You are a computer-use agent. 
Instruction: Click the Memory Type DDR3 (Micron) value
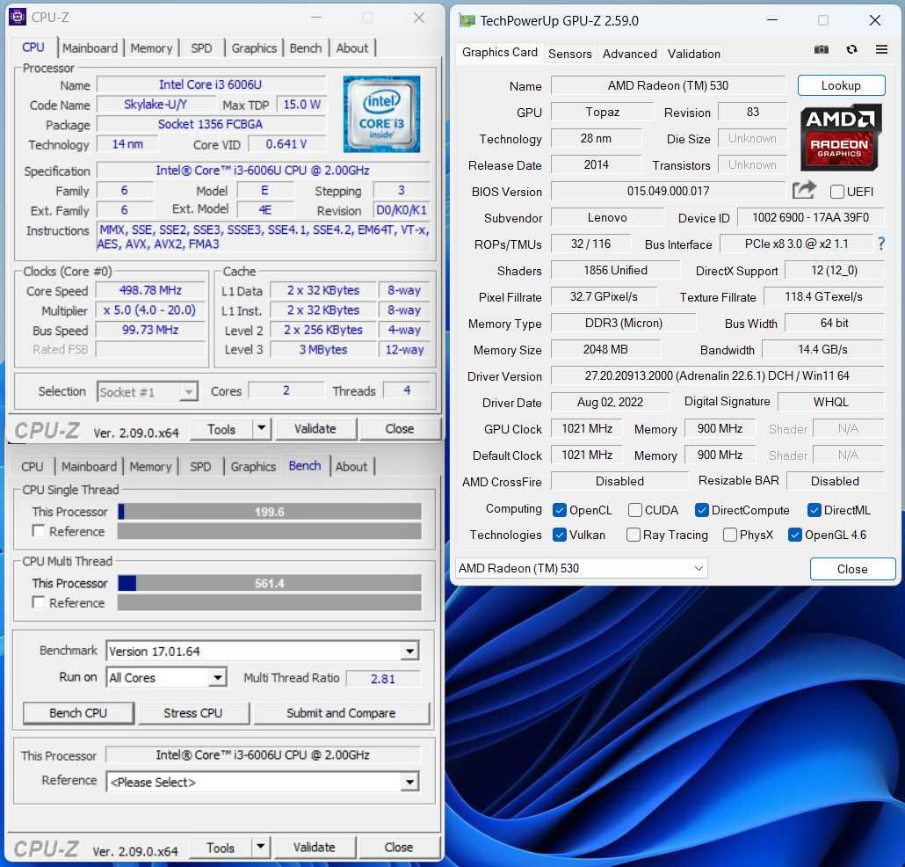[623, 323]
